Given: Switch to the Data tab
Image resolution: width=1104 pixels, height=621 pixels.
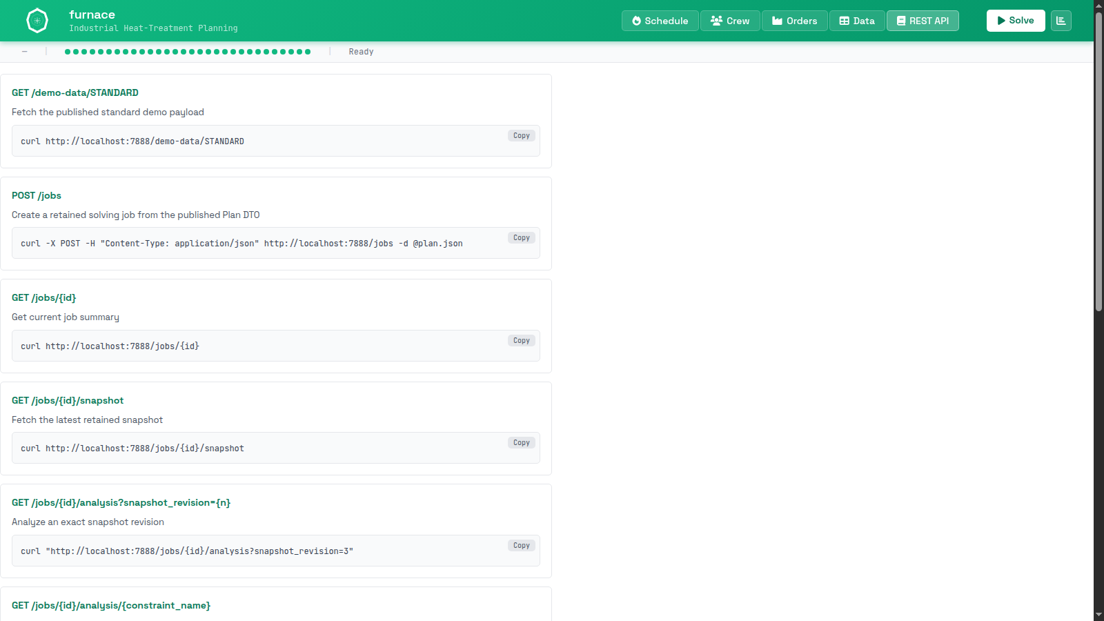Looking at the screenshot, I should (857, 21).
